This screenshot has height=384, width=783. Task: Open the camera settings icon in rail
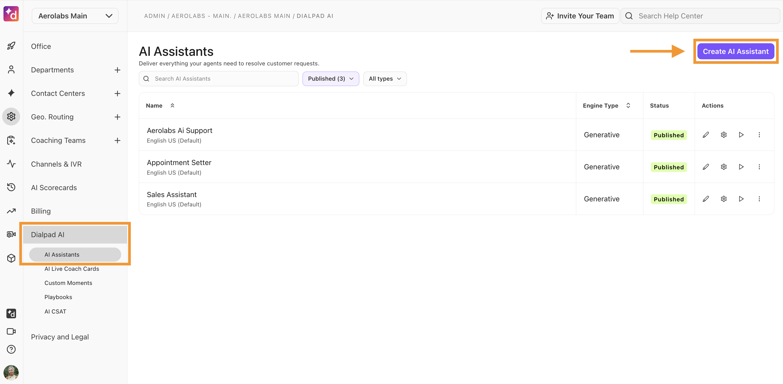coord(11,234)
